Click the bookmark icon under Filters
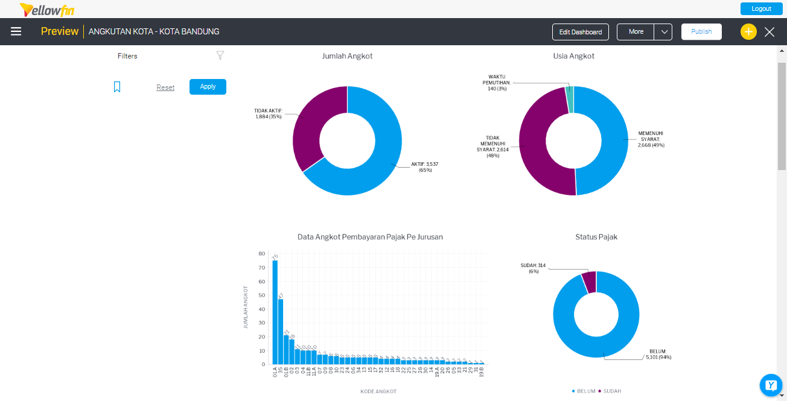 (117, 87)
